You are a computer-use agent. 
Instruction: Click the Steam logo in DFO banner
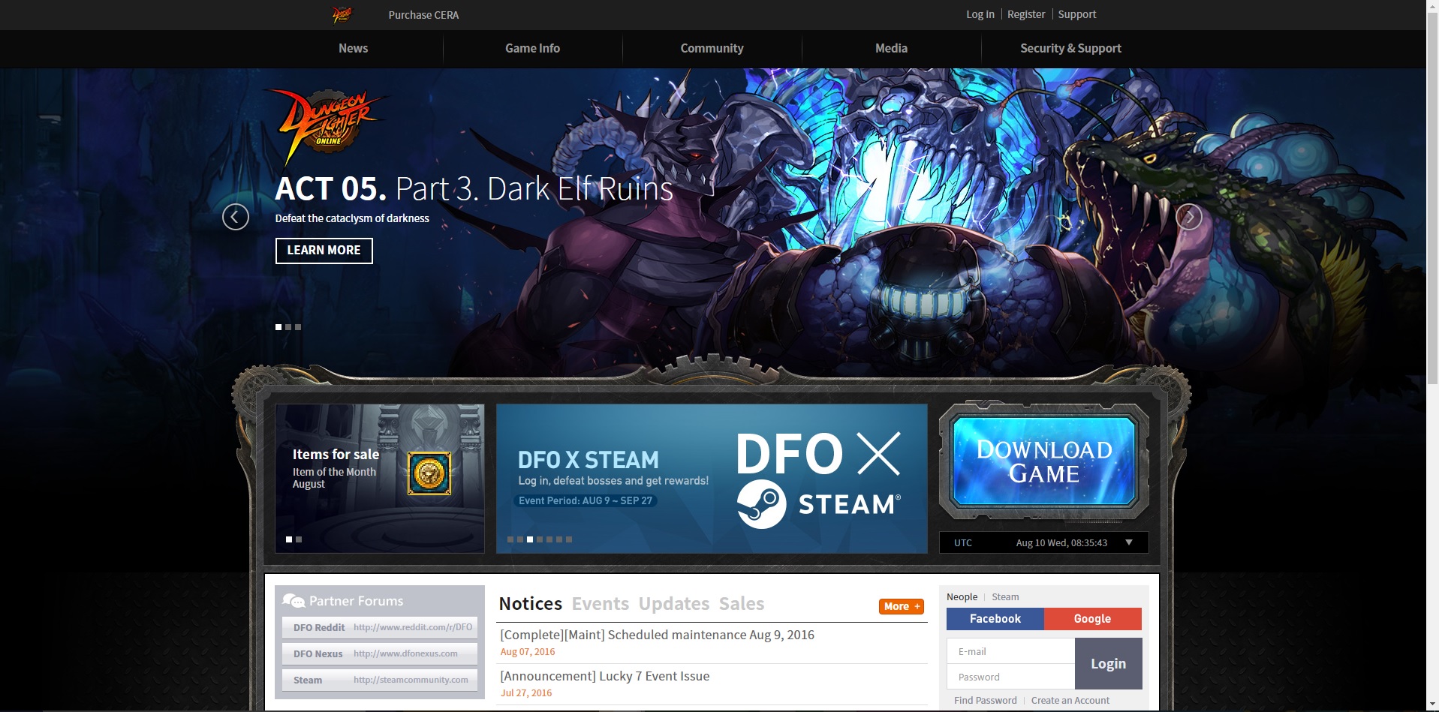point(761,504)
